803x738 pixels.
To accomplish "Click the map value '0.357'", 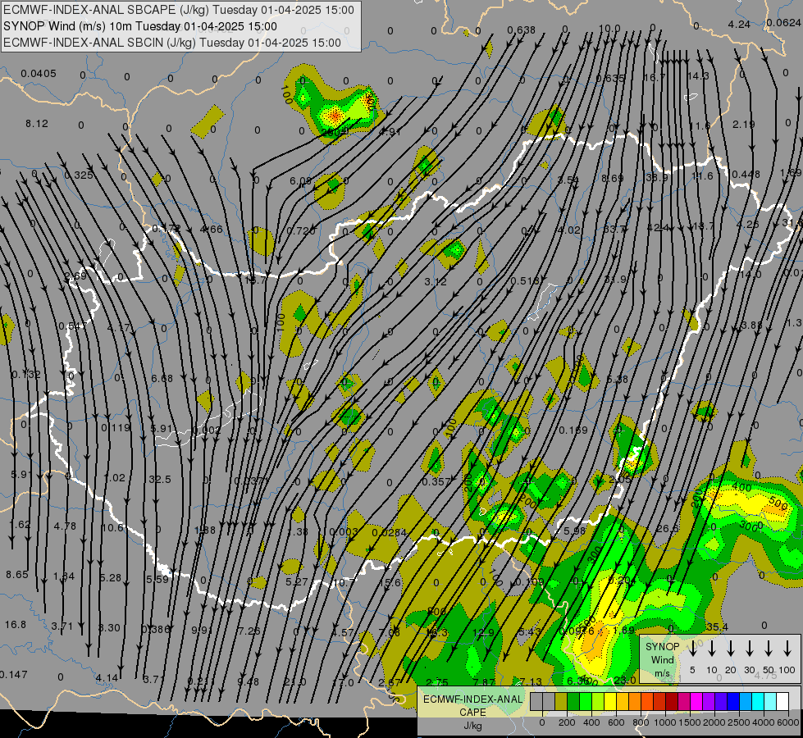I will [436, 482].
